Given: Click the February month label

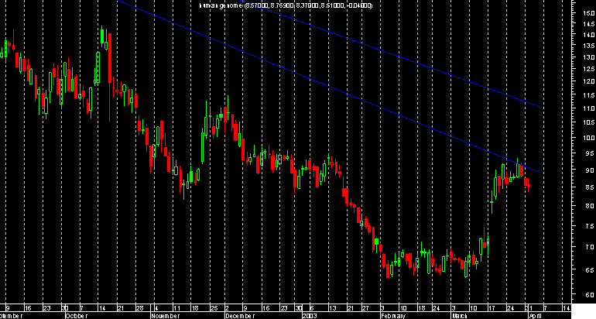Looking at the screenshot, I should pyautogui.click(x=393, y=316).
